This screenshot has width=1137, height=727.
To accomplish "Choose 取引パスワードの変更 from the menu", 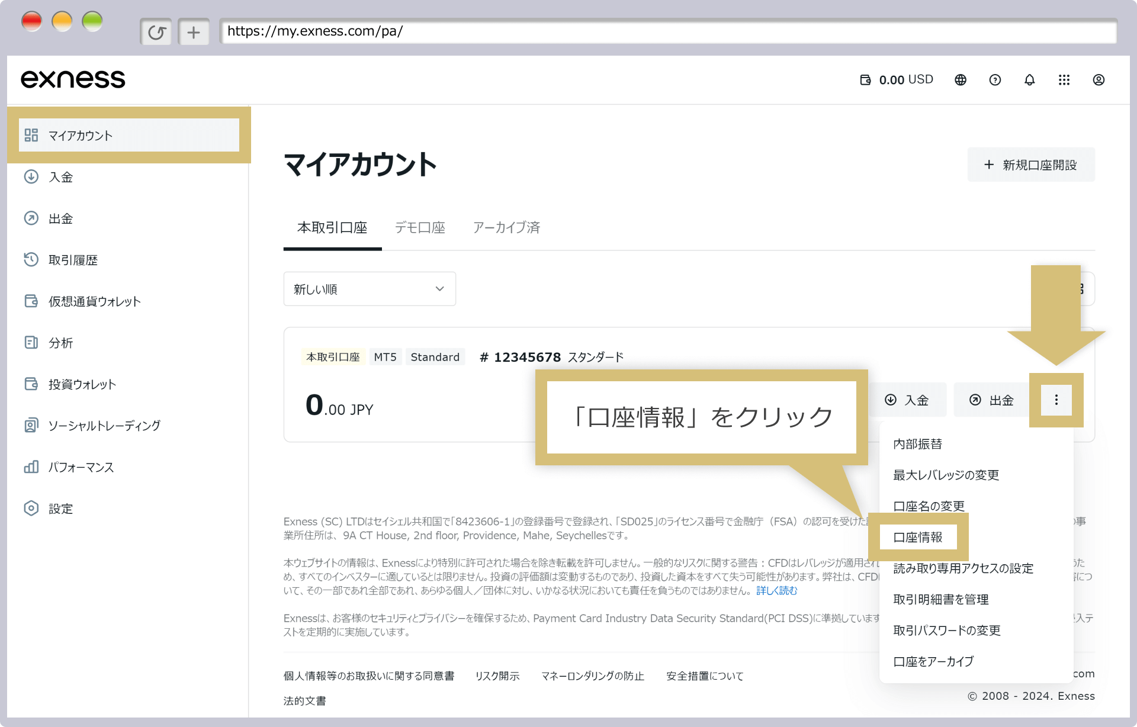I will click(947, 631).
